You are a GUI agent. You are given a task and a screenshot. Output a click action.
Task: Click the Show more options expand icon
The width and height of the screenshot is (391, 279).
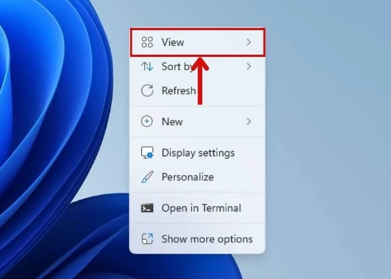(147, 239)
